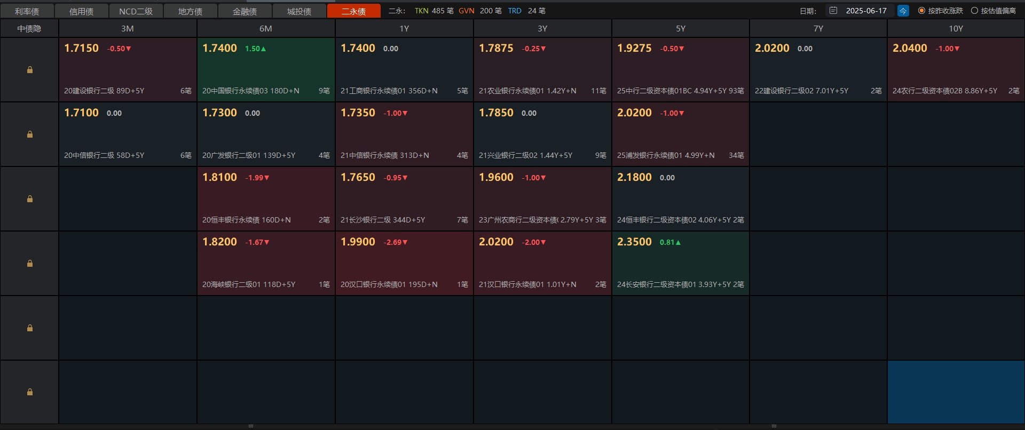Select the 24长安银行二级资本债01 3.93Y+5Y cell
This screenshot has width=1025, height=430.
[x=681, y=264]
